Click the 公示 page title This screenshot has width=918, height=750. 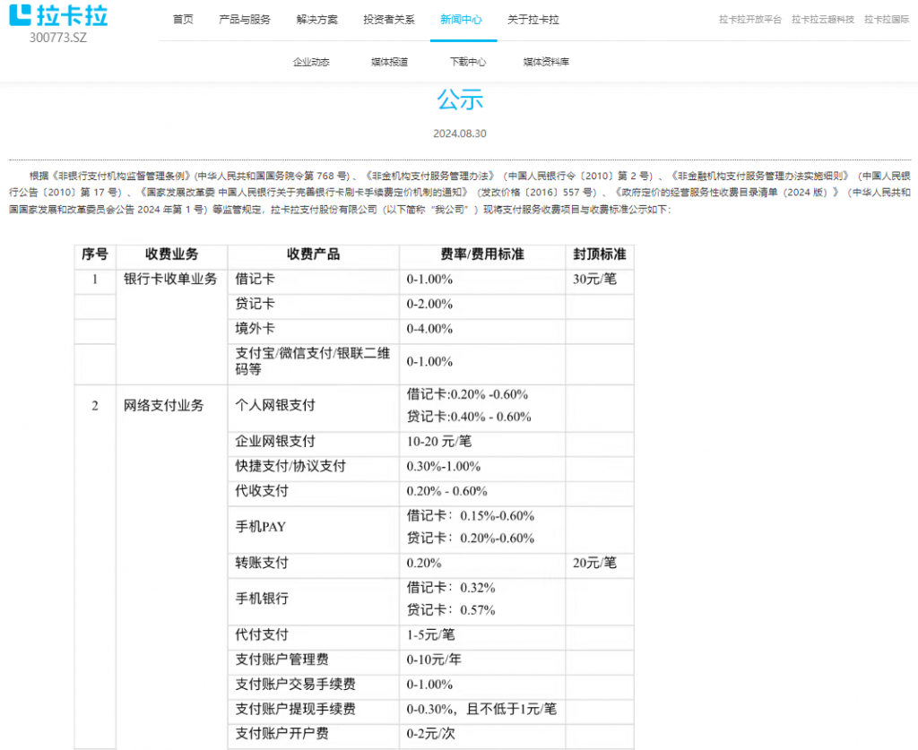[x=460, y=99]
